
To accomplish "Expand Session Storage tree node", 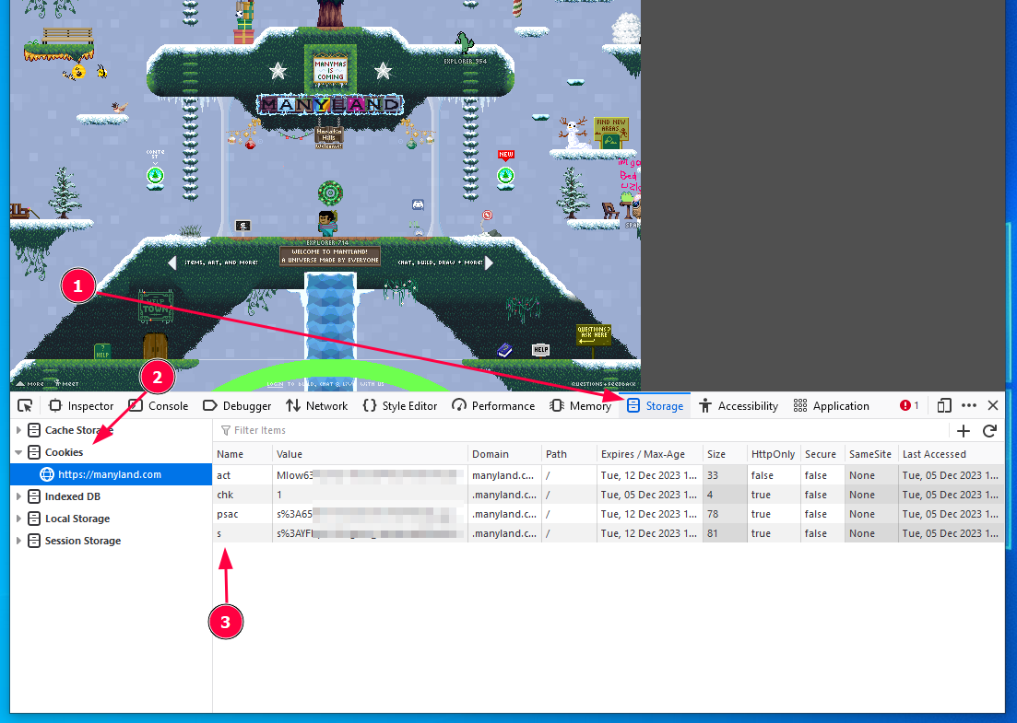I will tap(18, 541).
